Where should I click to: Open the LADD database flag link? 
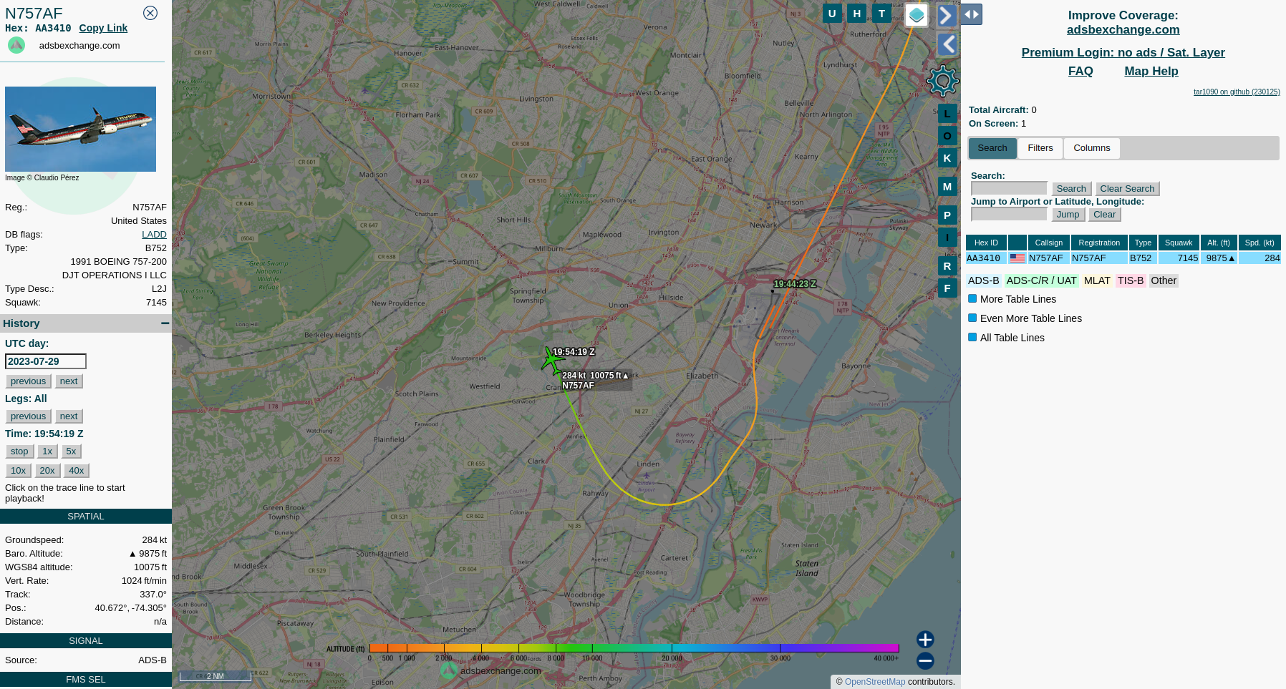(x=154, y=235)
